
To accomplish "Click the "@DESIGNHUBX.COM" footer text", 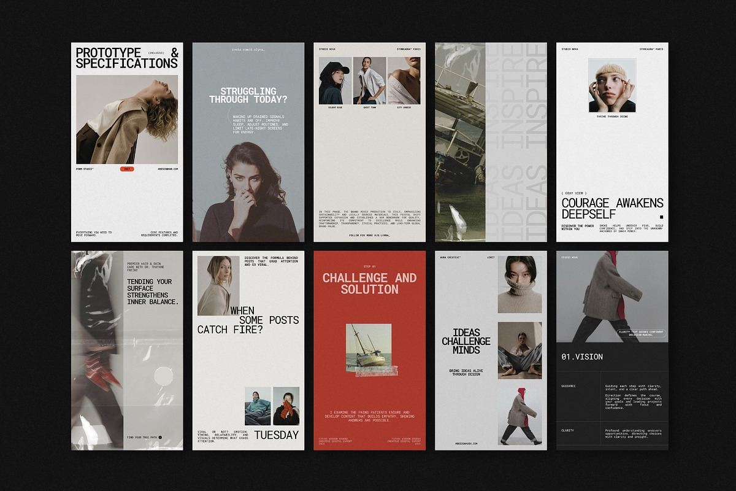I will [x=466, y=443].
